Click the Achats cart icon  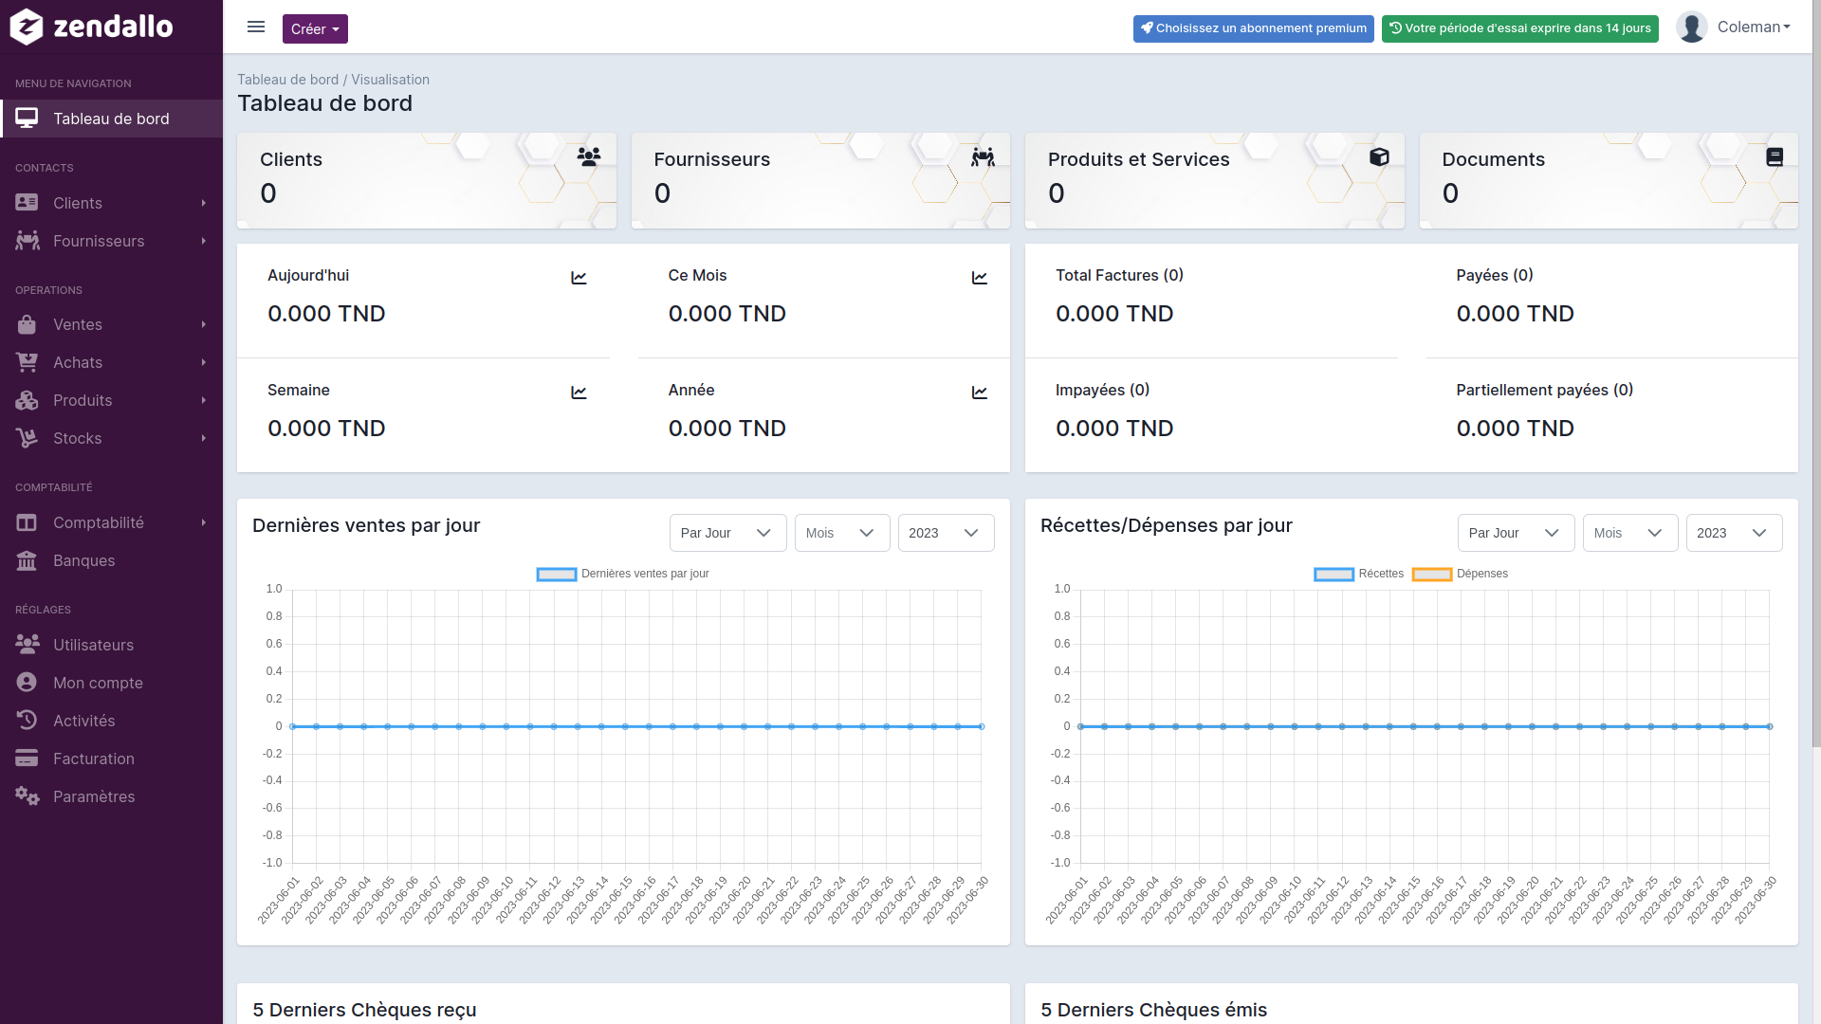click(27, 362)
